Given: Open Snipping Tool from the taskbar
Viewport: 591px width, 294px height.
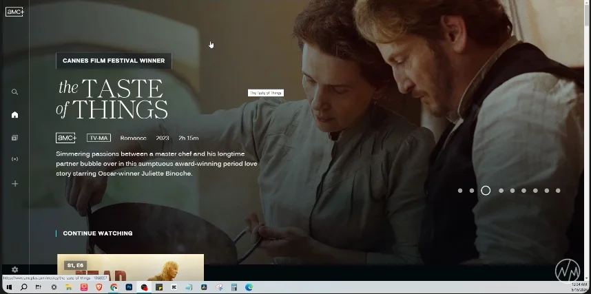Looking at the screenshot, I should [x=219, y=287].
